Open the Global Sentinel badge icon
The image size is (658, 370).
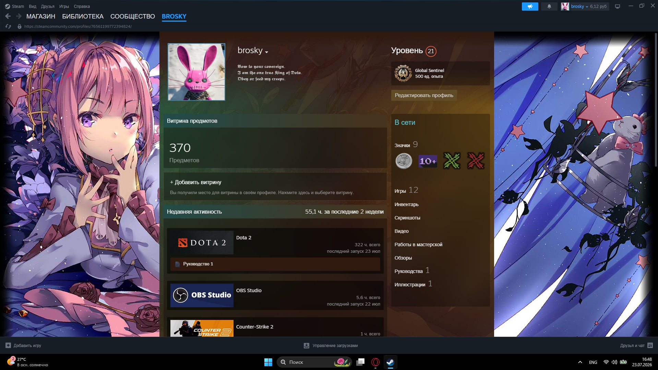[x=403, y=73]
